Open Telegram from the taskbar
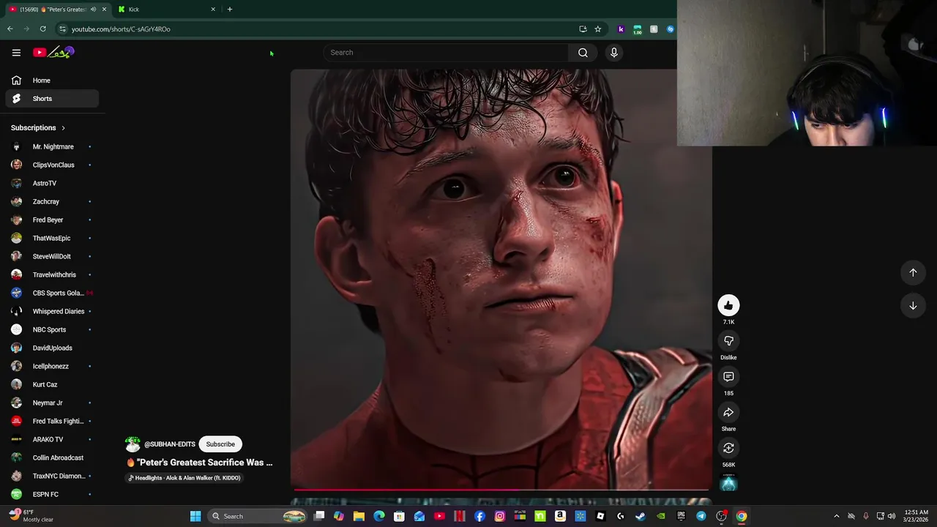 point(701,516)
